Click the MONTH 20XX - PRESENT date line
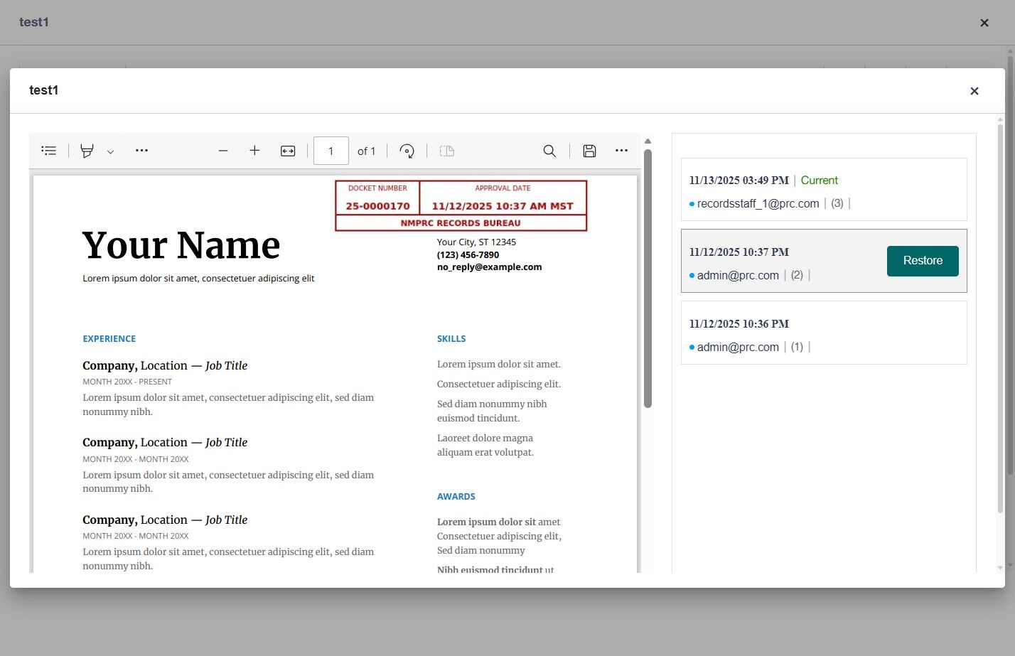 127,382
